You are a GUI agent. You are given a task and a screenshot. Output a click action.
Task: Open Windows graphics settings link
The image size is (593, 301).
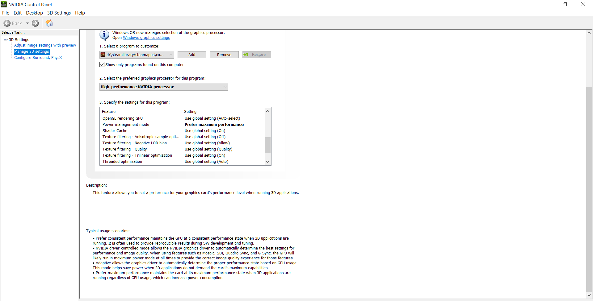point(146,38)
